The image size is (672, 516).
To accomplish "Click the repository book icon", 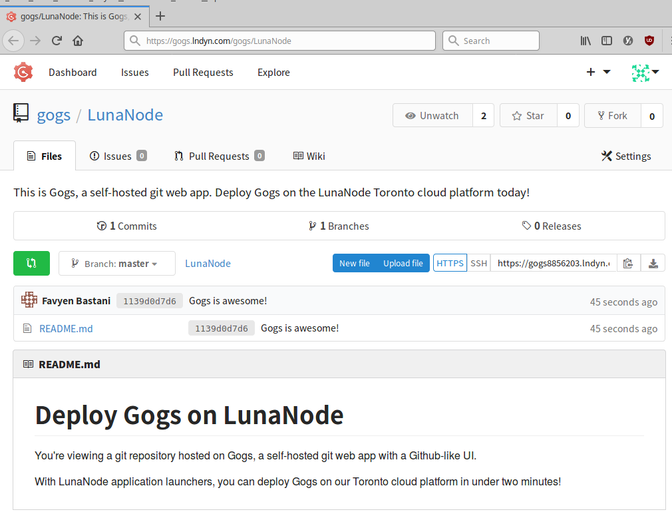I will [21, 113].
